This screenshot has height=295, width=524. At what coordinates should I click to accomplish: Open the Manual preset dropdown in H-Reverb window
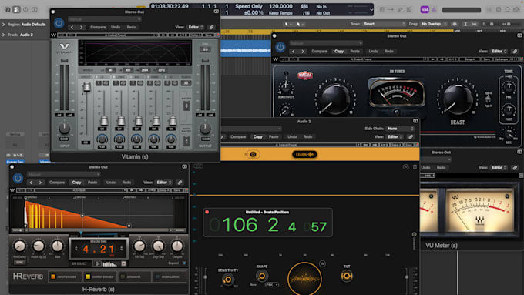63,174
